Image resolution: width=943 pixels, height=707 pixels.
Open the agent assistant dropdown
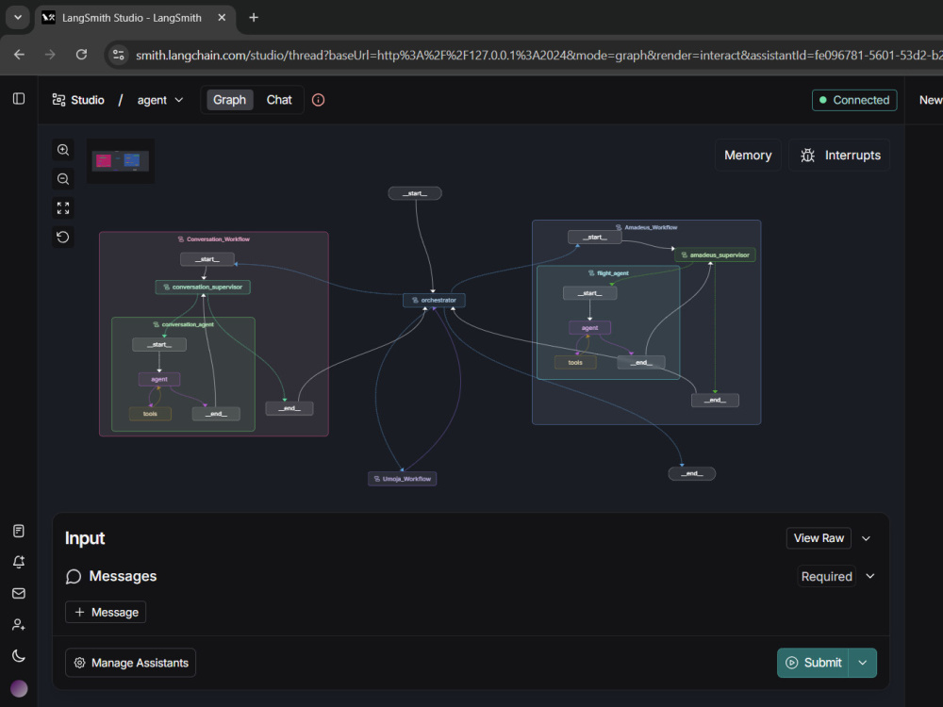160,100
